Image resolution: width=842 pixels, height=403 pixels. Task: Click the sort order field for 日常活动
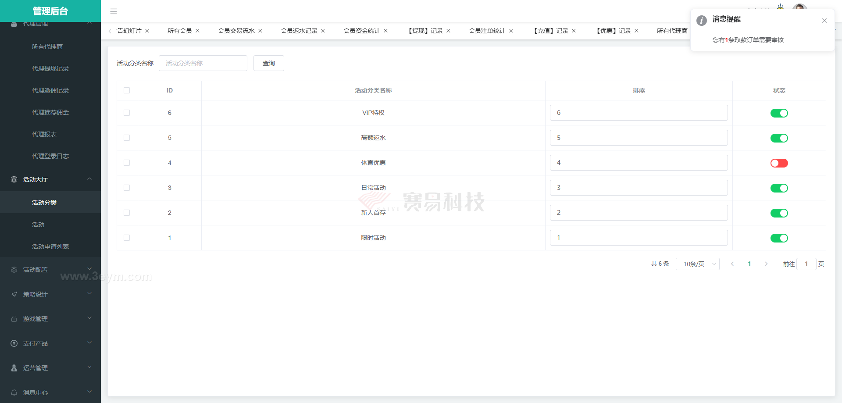pyautogui.click(x=638, y=188)
